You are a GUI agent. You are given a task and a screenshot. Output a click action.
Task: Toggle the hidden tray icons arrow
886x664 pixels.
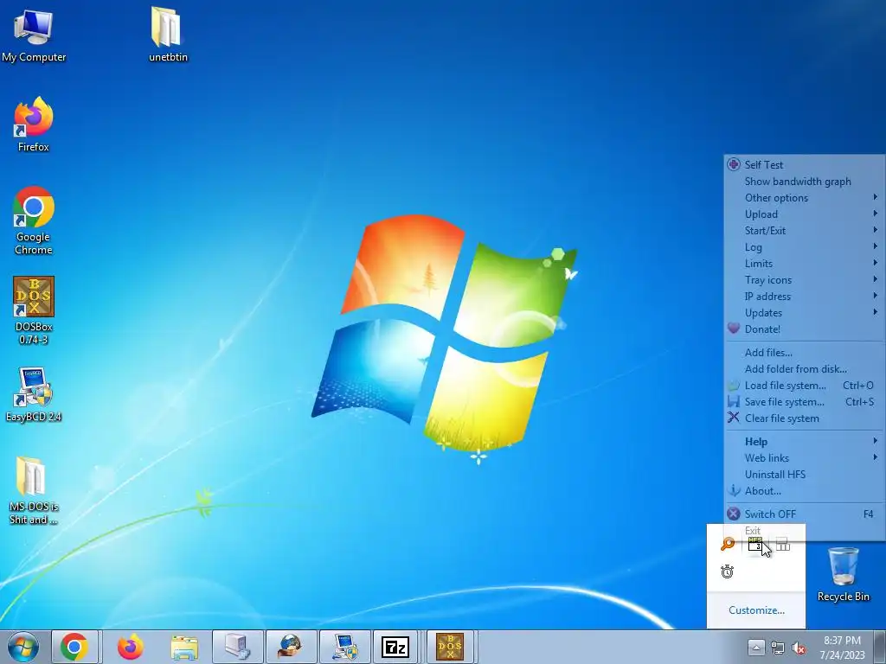click(x=756, y=648)
